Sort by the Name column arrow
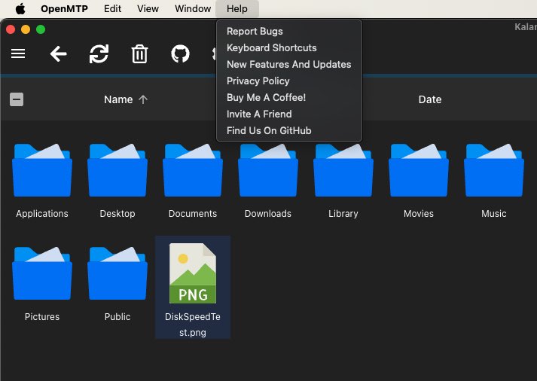The width and height of the screenshot is (537, 381). [x=143, y=99]
